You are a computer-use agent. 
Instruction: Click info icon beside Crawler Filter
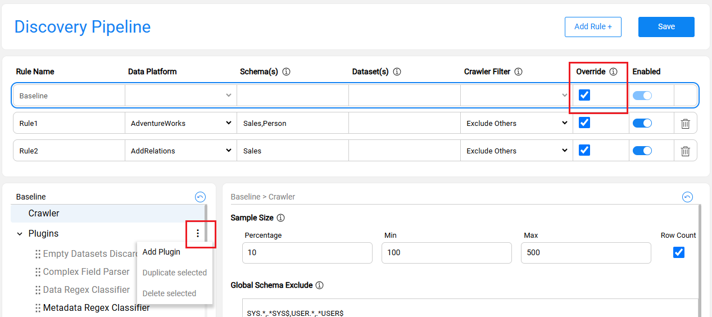click(518, 72)
